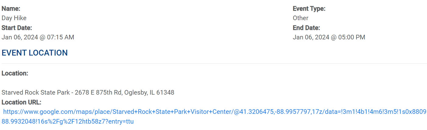Click the 'End Date:' label

[x=306, y=28]
